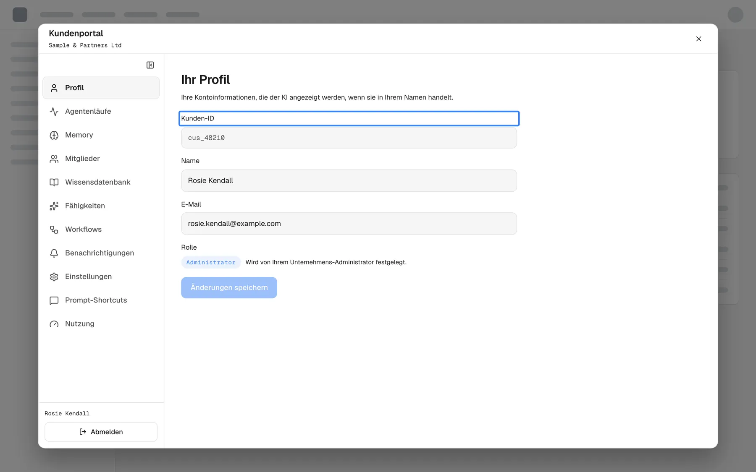Viewport: 756px width, 472px height.
Task: Select Mitglieder in the sidebar
Action: [x=101, y=159]
